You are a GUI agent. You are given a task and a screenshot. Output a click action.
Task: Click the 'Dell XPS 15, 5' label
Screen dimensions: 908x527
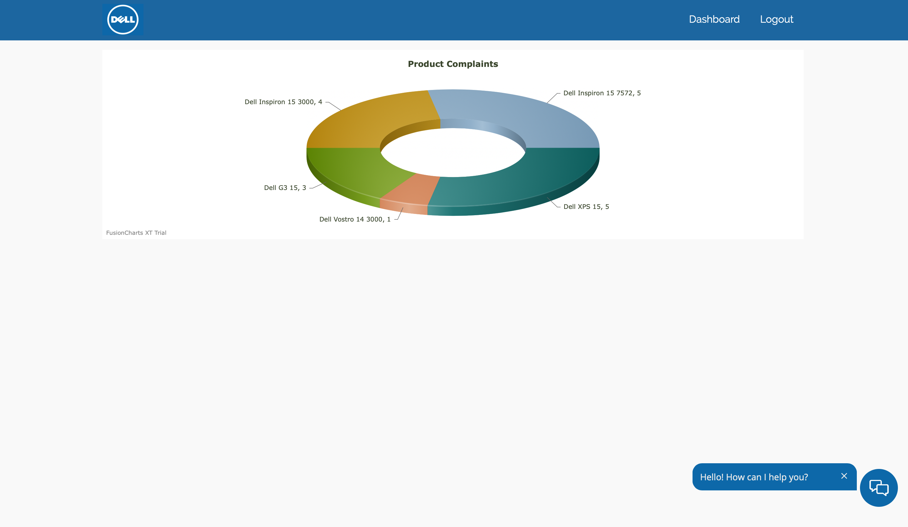[586, 207]
